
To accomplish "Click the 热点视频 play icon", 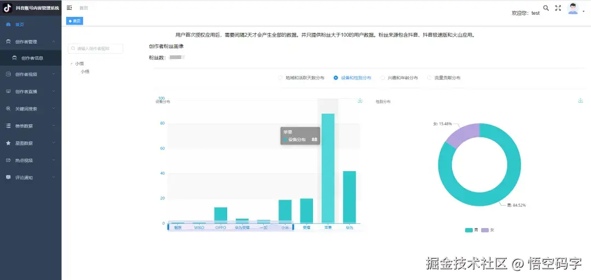I will (x=8, y=160).
